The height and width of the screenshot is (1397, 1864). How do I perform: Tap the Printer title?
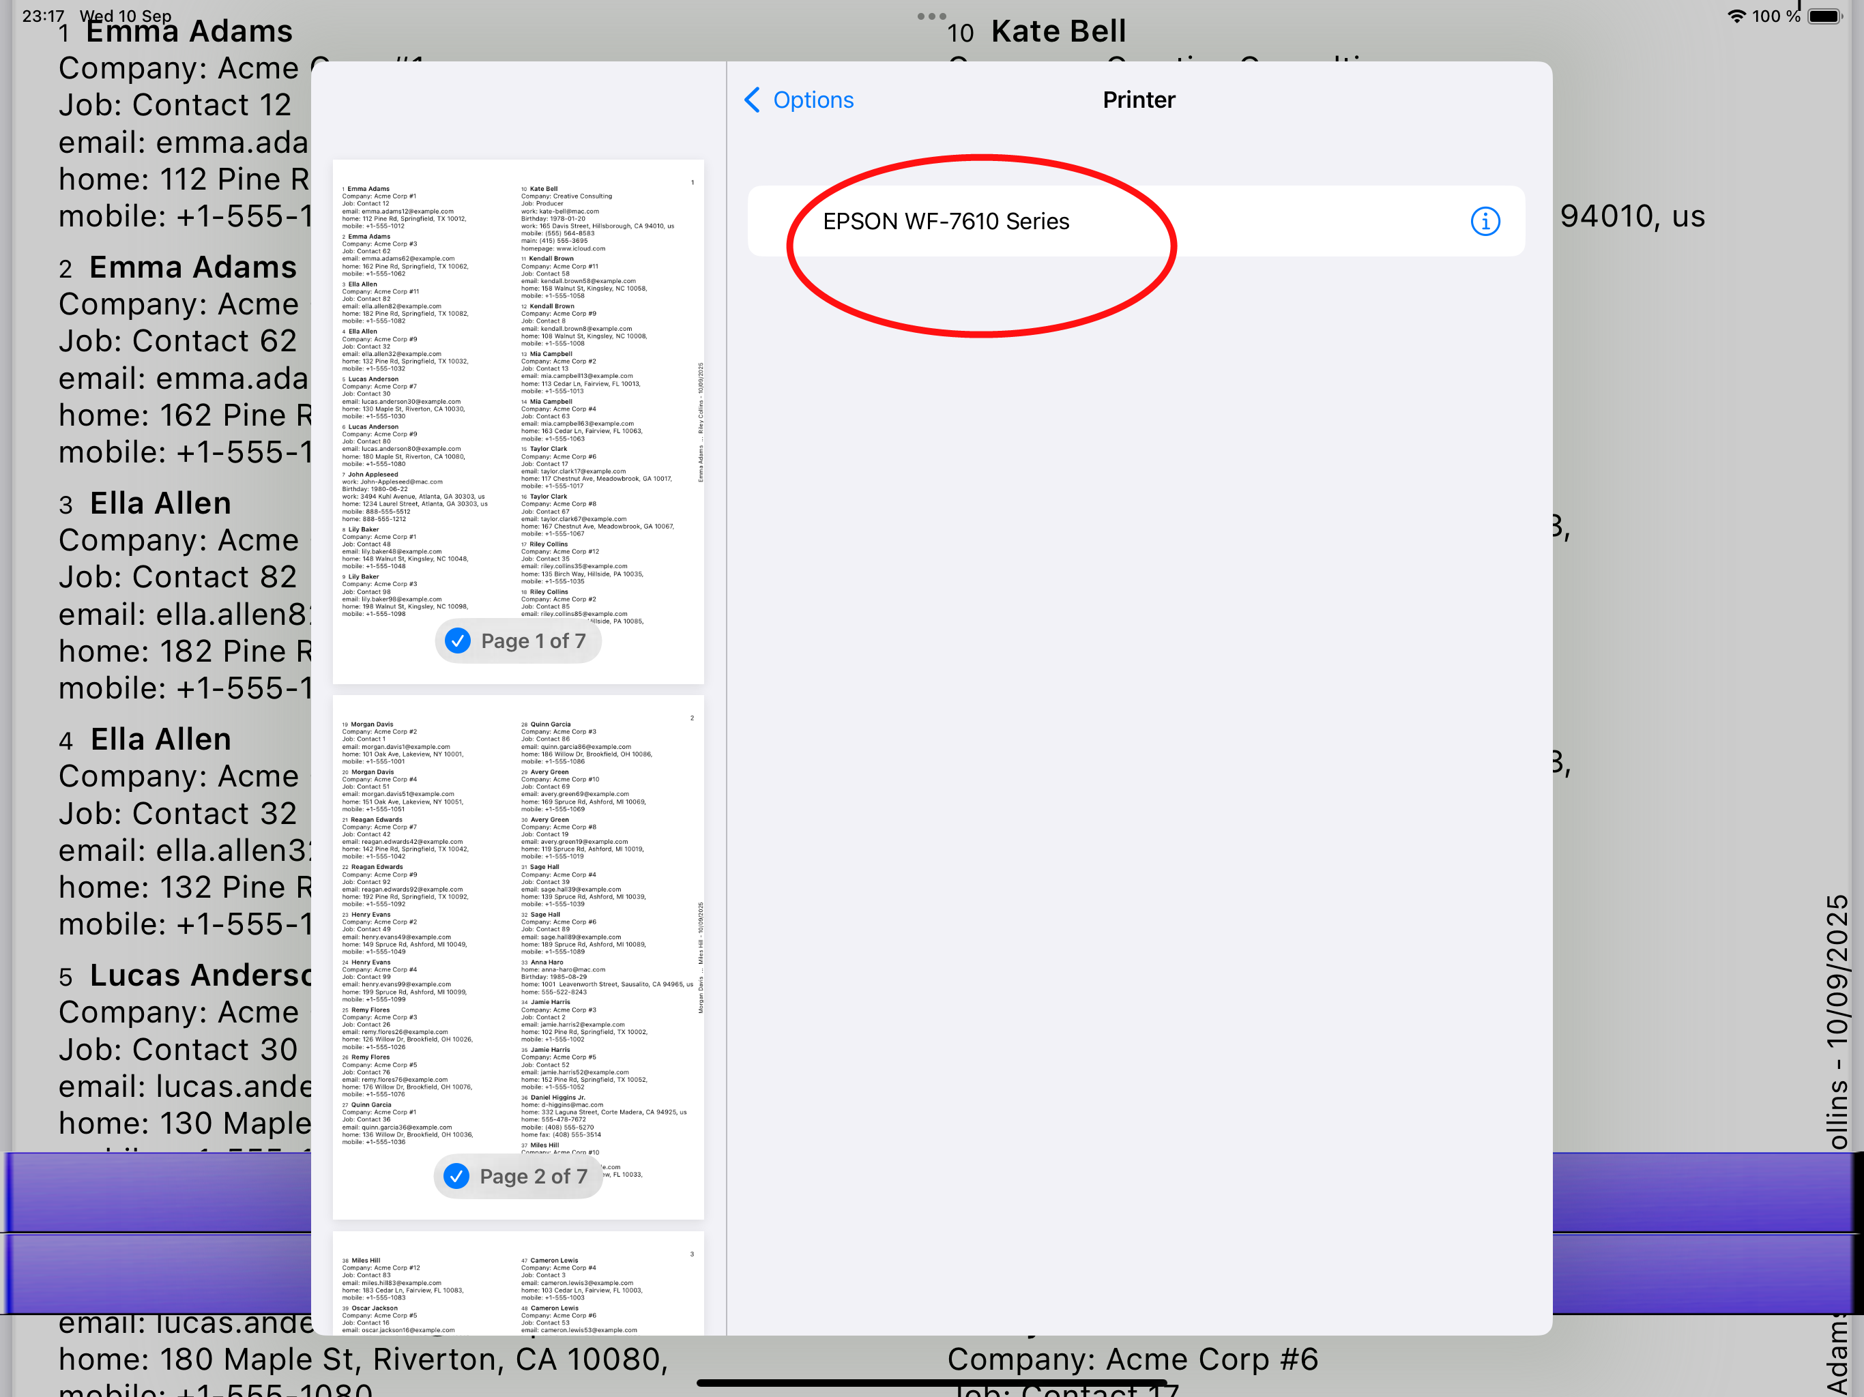(x=1139, y=100)
